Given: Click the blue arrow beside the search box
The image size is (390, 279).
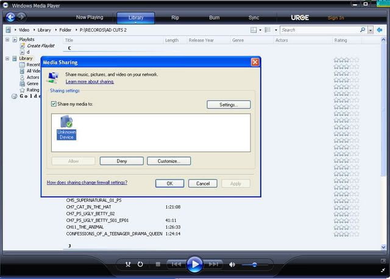Looking at the screenshot, I should [380, 30].
